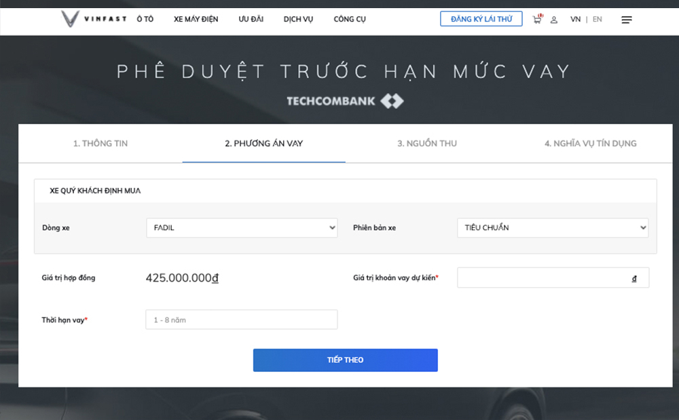
Task: Expand the Phiên bản xe dropdown
Action: pos(553,227)
